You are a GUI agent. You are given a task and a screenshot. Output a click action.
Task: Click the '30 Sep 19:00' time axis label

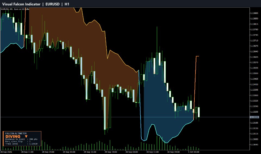[173, 152]
